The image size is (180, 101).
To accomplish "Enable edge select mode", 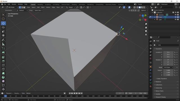I will tap(22, 7).
